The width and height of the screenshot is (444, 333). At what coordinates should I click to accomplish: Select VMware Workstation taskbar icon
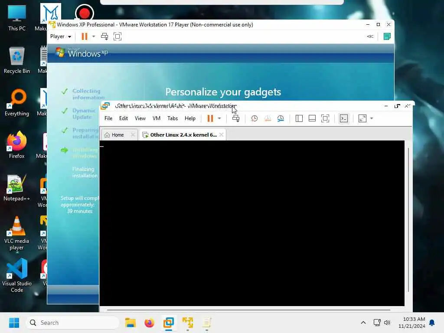[x=169, y=323]
